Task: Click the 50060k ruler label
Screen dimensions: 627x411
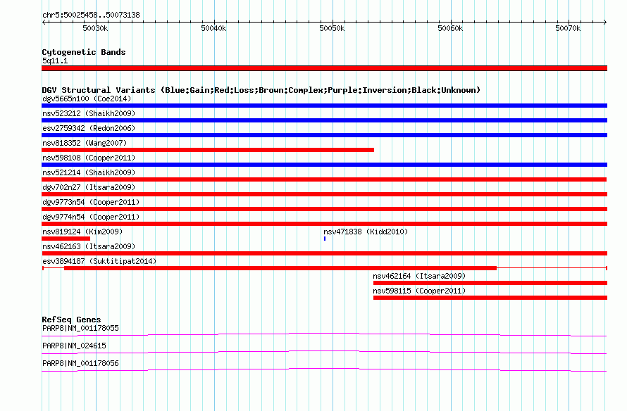Action: pyautogui.click(x=450, y=28)
